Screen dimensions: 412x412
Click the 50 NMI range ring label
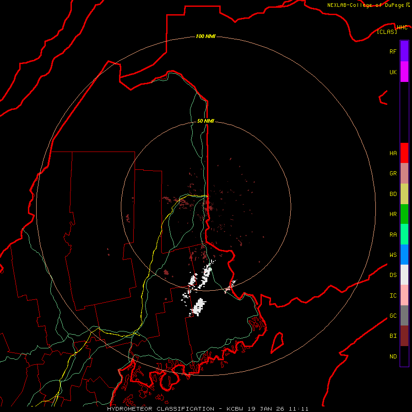(x=206, y=121)
